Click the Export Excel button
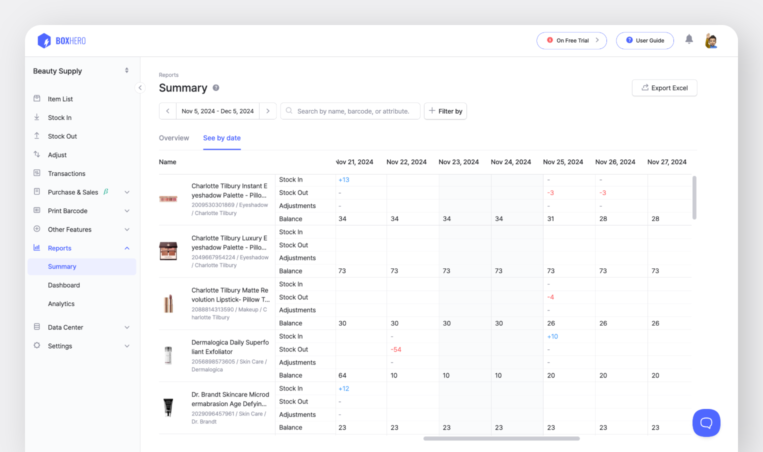Viewport: 763px width, 452px height. pos(664,88)
